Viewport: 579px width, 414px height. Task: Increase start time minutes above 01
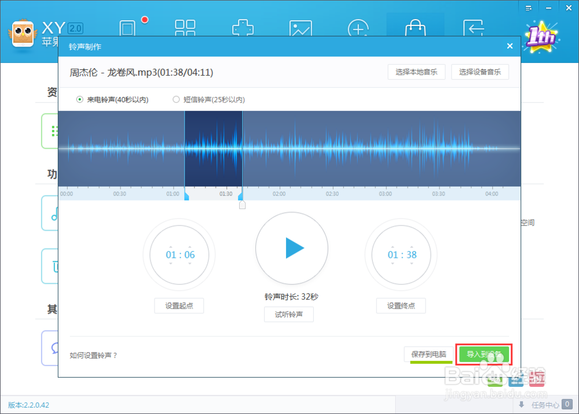coord(171,247)
